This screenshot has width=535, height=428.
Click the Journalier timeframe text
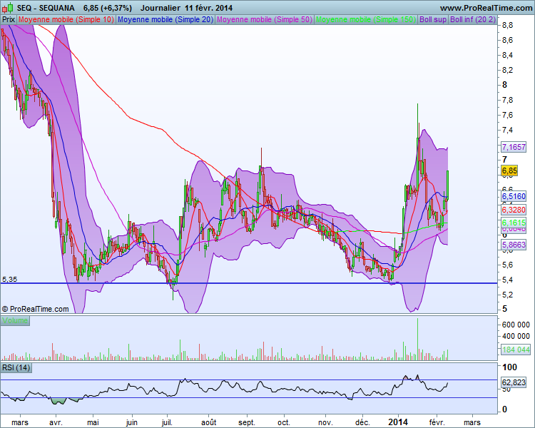(x=160, y=8)
